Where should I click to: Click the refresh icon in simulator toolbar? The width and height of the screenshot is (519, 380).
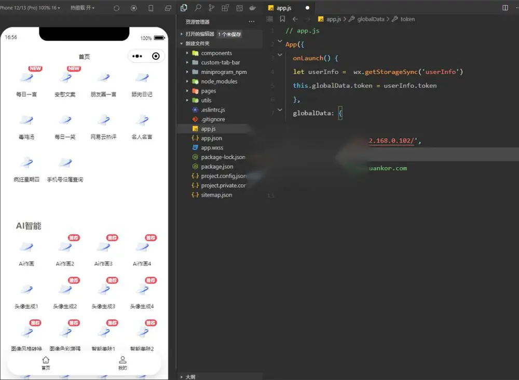coord(116,8)
